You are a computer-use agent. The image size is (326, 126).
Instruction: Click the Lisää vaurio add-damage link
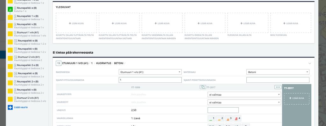(18, 107)
